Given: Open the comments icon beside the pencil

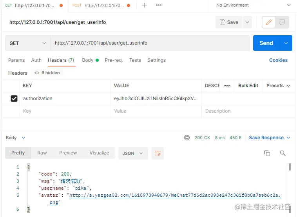Looking at the screenshot, I should [x=282, y=22].
